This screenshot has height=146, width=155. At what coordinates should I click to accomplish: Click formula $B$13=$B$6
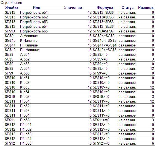pyautogui.click(x=103, y=13)
